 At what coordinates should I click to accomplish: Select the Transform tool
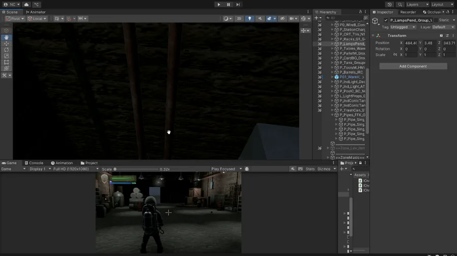[6, 68]
